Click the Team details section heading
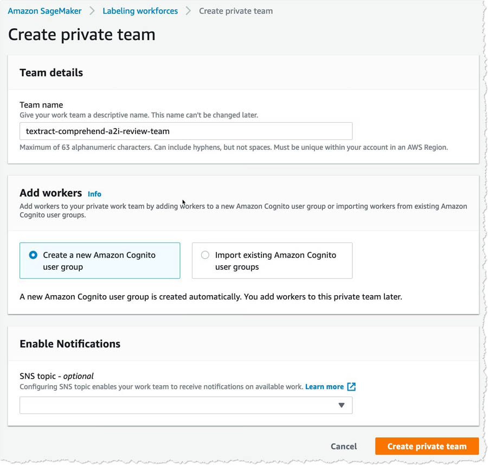Image resolution: width=488 pixels, height=465 pixels. click(x=52, y=73)
